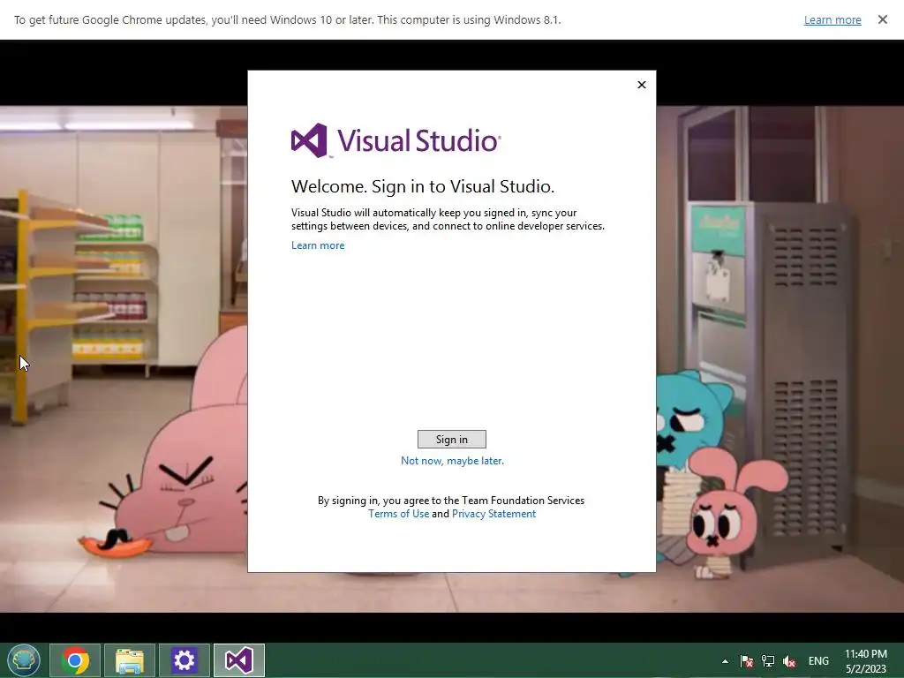
Task: View the Privacy Statement link
Action: click(x=493, y=514)
